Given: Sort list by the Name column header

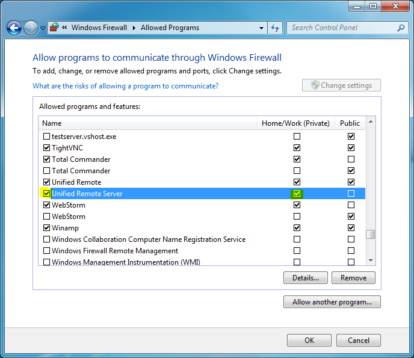Looking at the screenshot, I should tap(147, 123).
